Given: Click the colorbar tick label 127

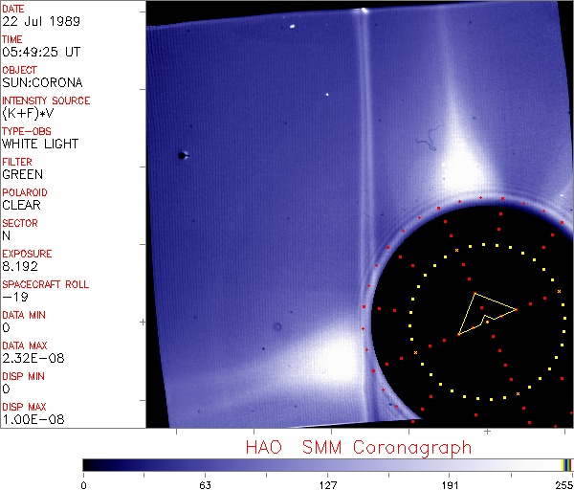Looking at the screenshot, I should click(x=327, y=485).
